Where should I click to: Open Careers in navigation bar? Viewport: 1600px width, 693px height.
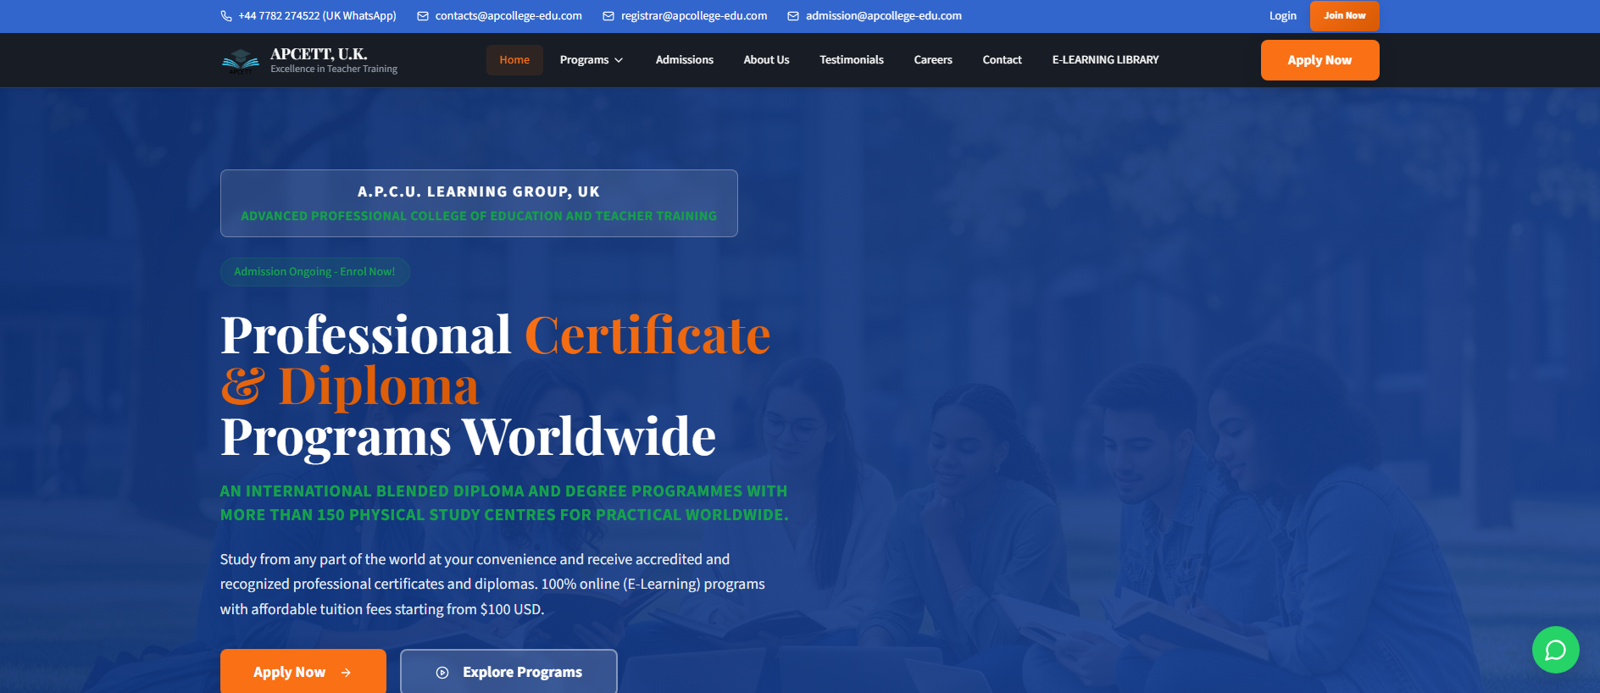[x=933, y=60]
